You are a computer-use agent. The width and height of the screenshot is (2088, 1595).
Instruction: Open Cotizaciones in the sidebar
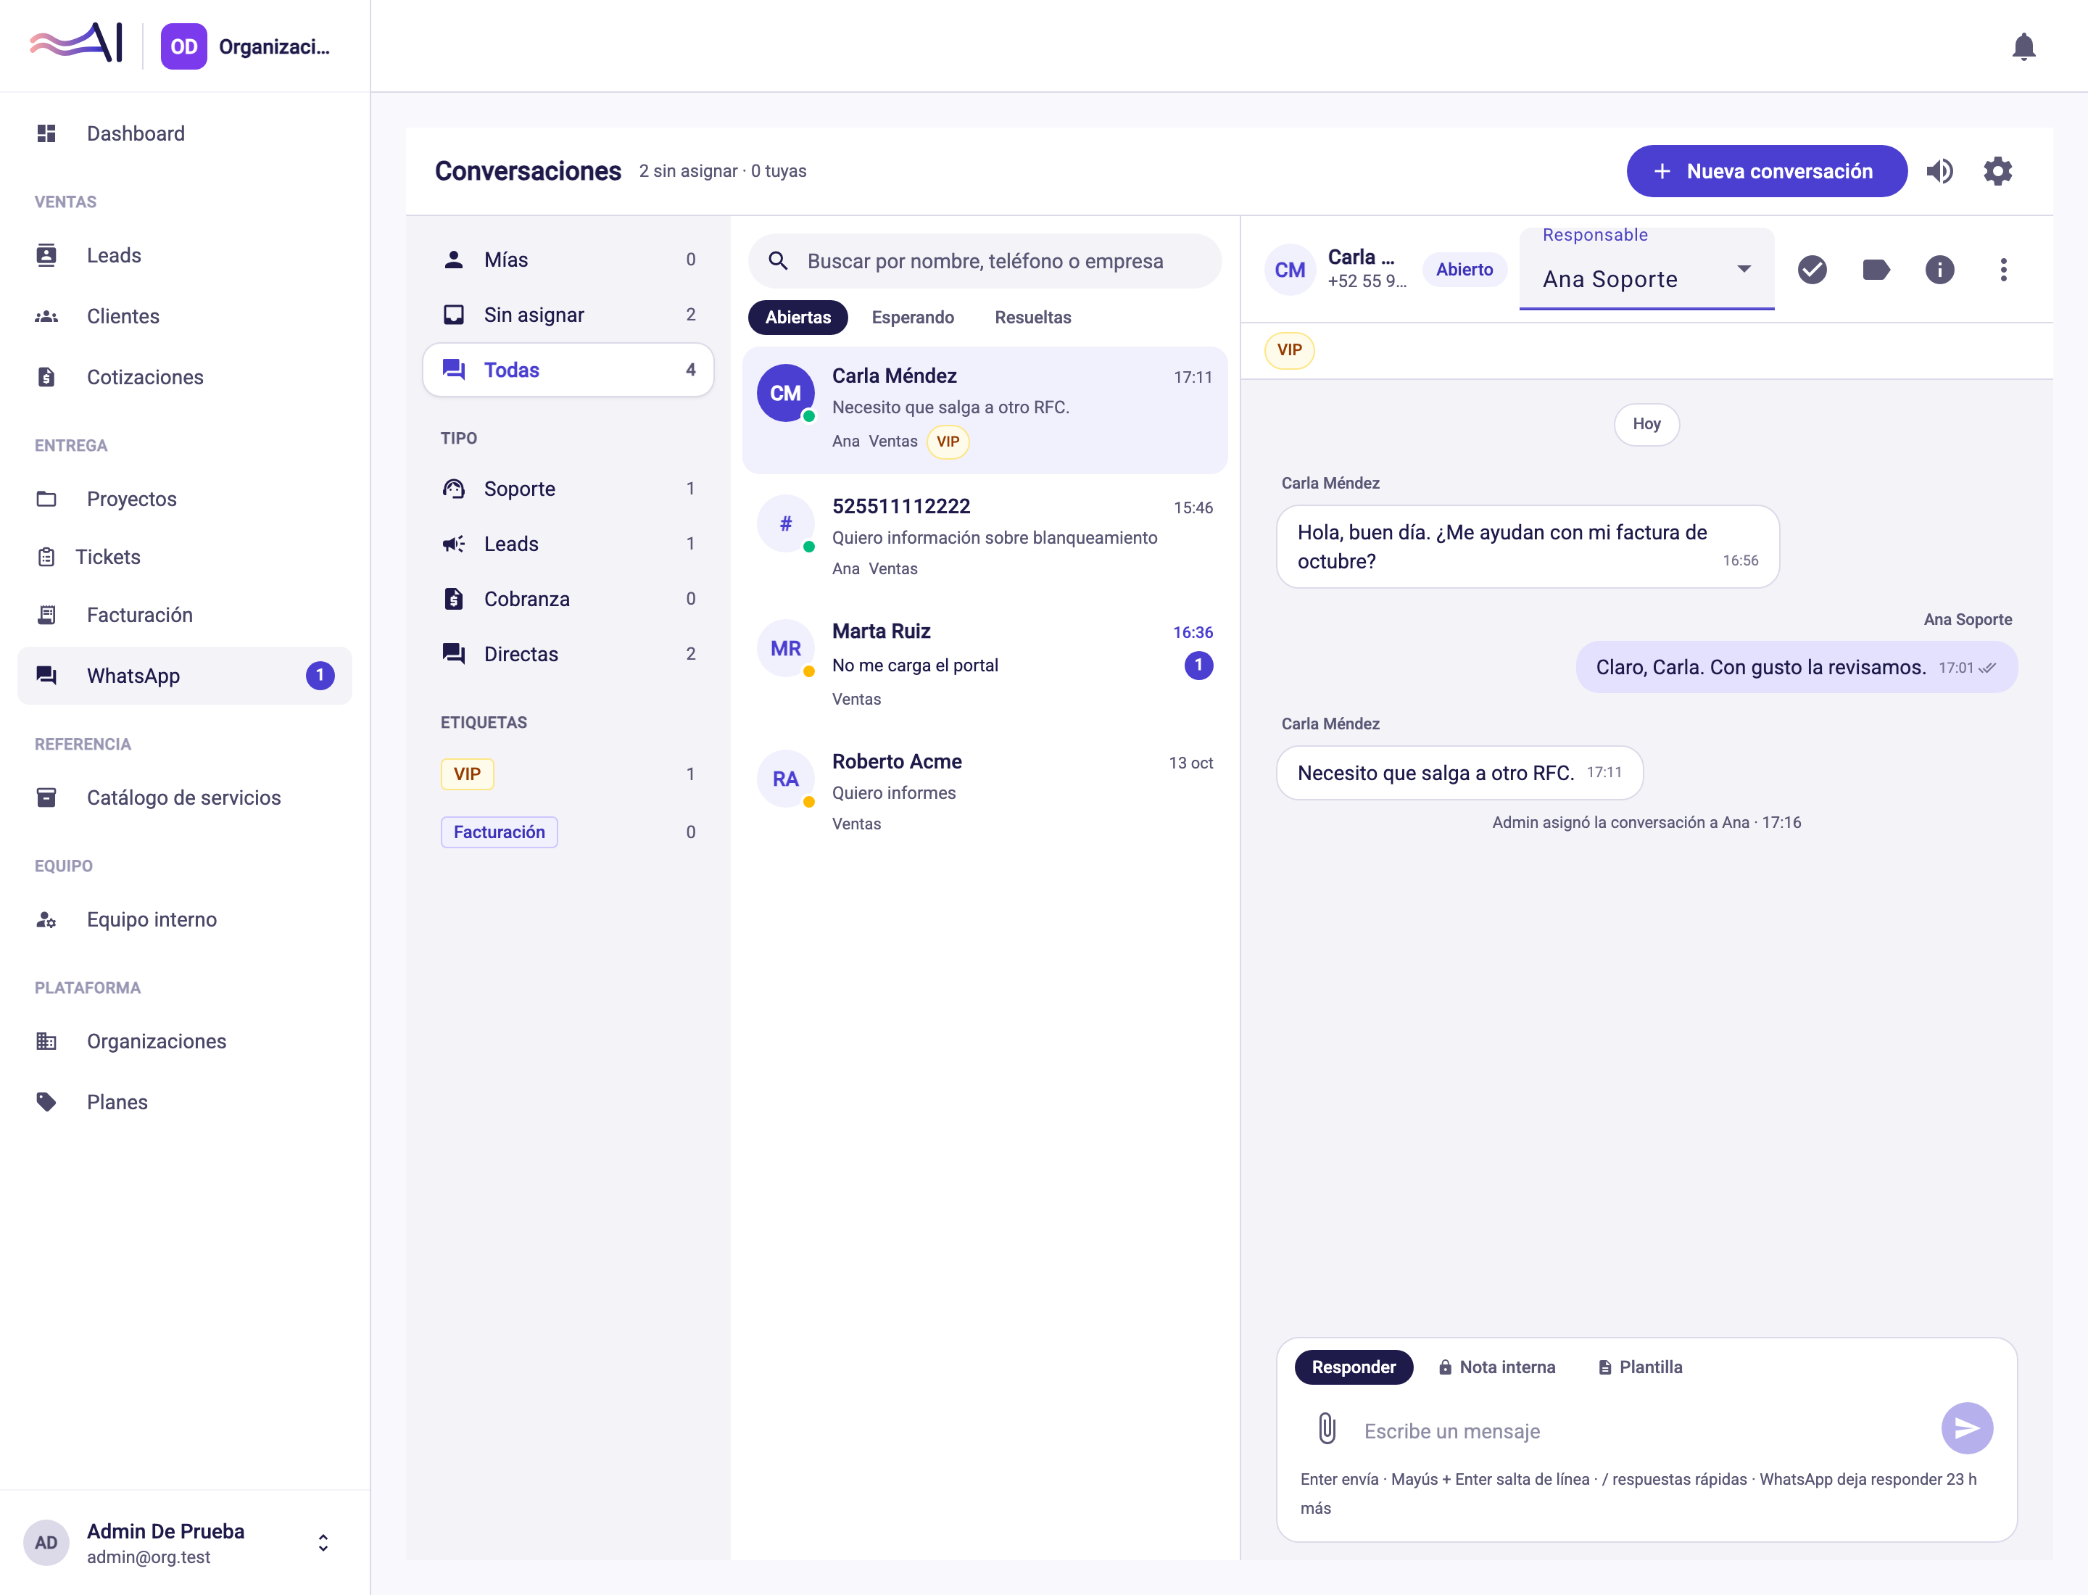coord(184,377)
